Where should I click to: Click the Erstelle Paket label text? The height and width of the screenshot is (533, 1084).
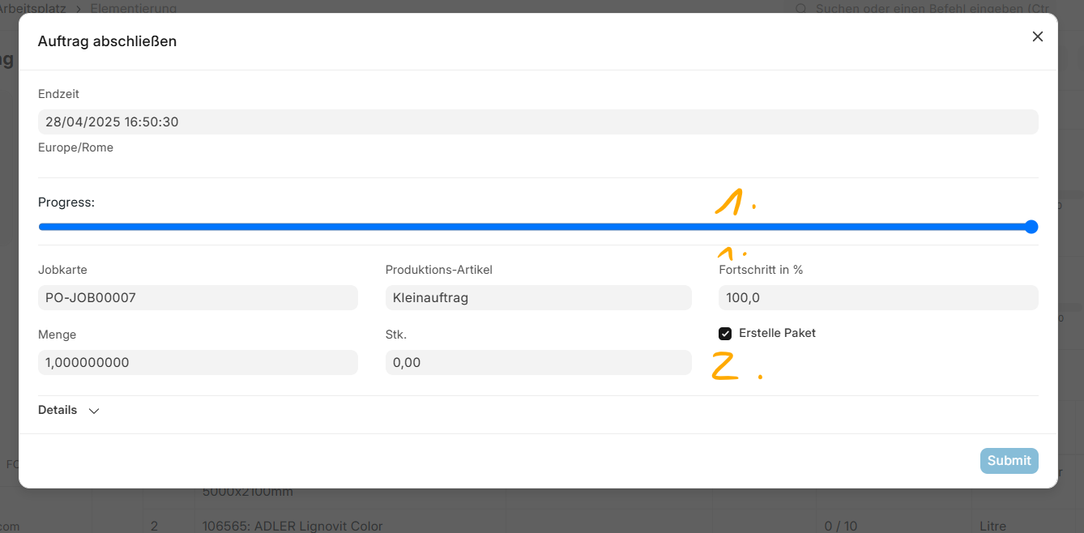pos(777,333)
